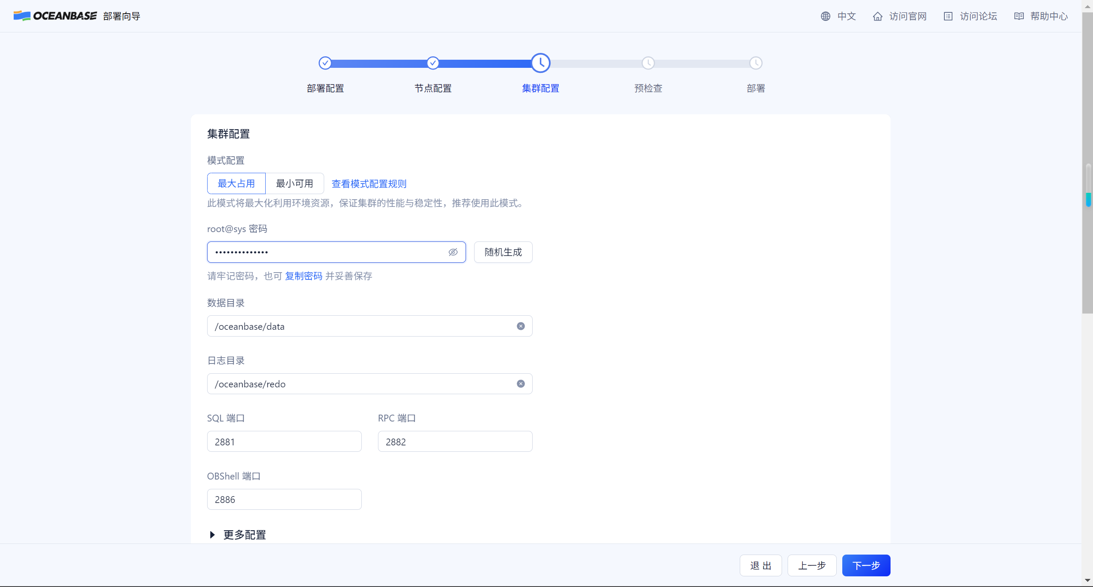Viewport: 1093px width, 587px height.
Task: Open 访问论坛 in the header
Action: click(978, 16)
